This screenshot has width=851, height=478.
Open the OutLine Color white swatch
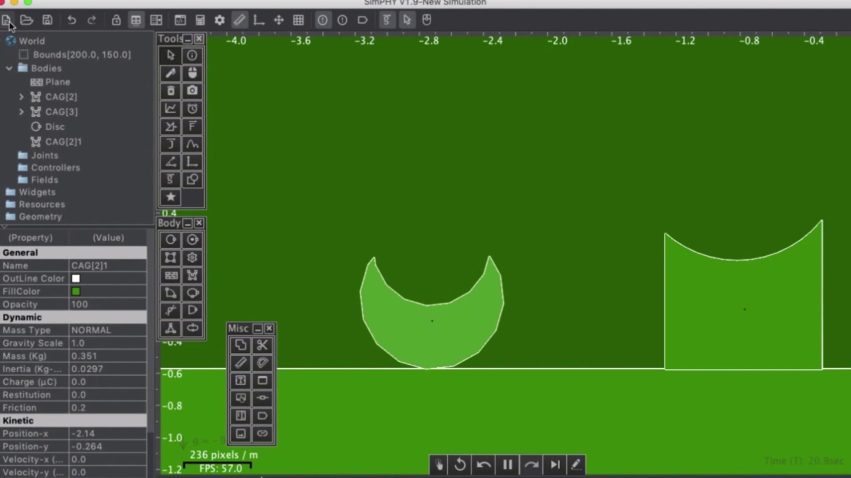tap(76, 279)
